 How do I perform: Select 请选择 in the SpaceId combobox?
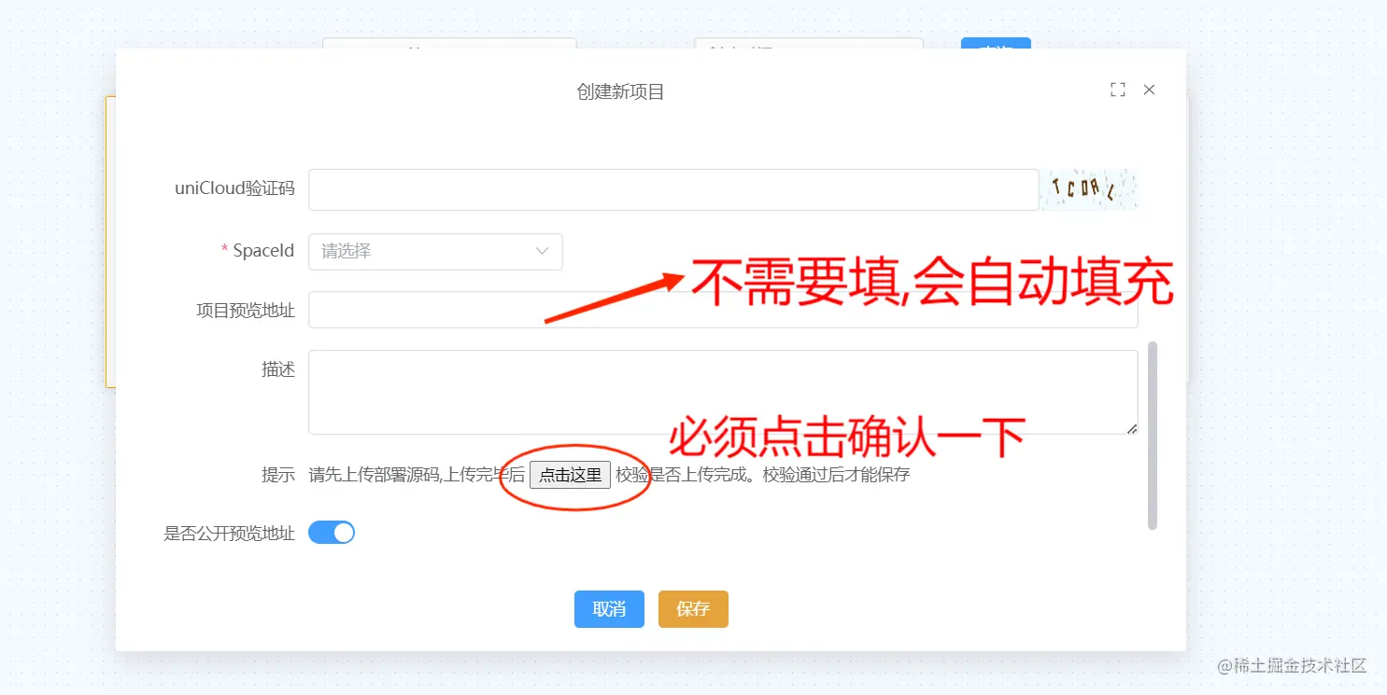434,251
